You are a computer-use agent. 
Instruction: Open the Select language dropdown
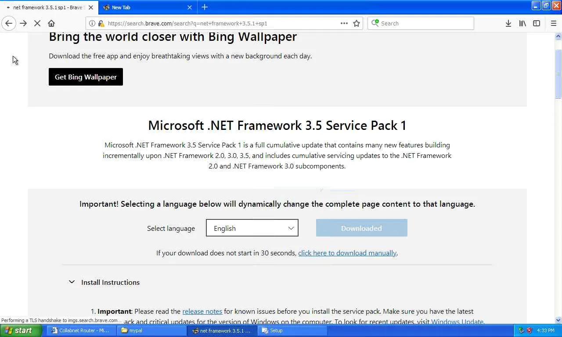click(x=252, y=228)
